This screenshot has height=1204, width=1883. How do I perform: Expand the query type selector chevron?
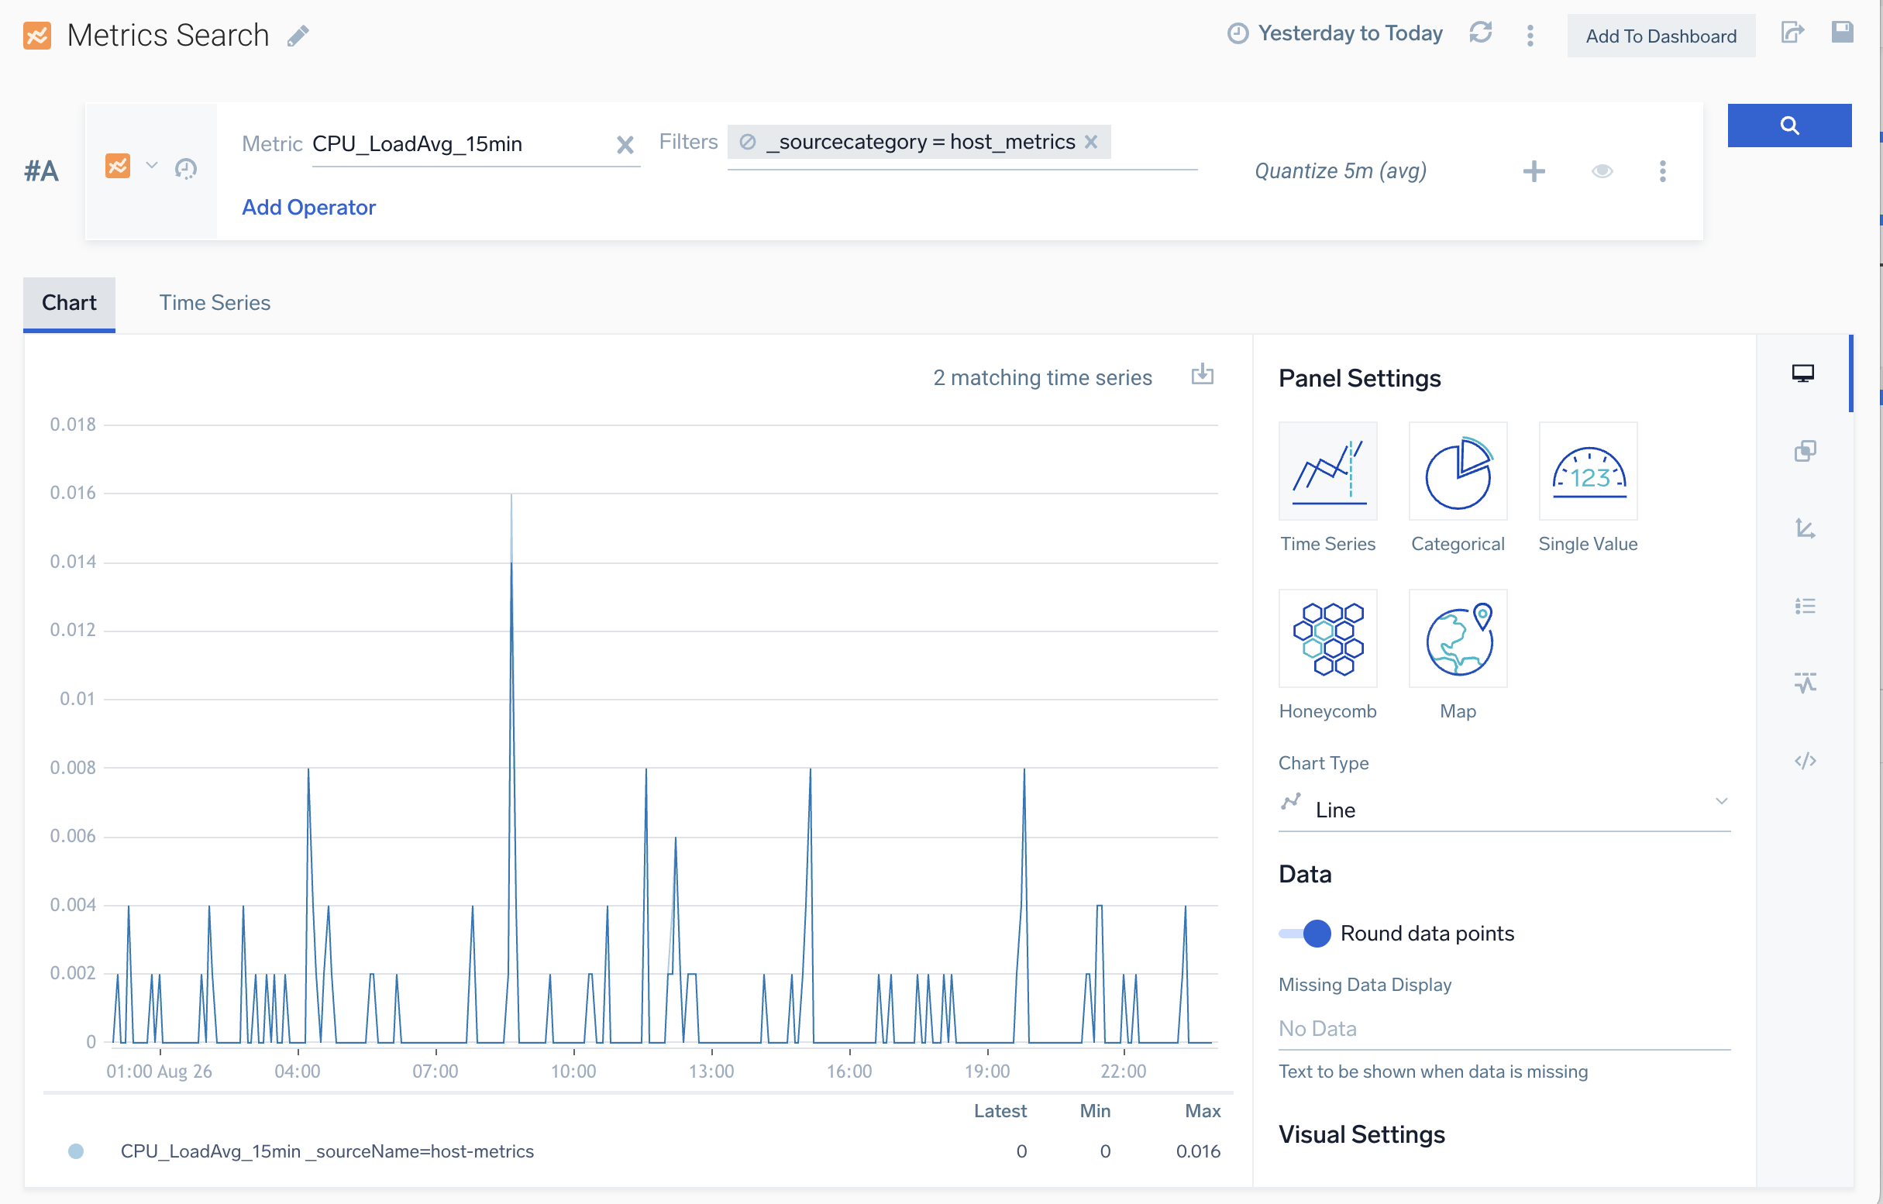coord(151,166)
